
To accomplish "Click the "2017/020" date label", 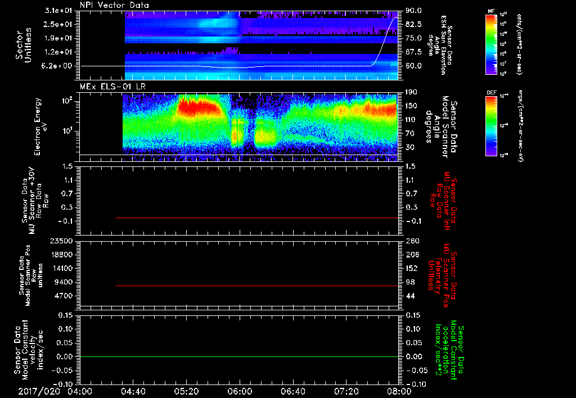I will 39,391.
